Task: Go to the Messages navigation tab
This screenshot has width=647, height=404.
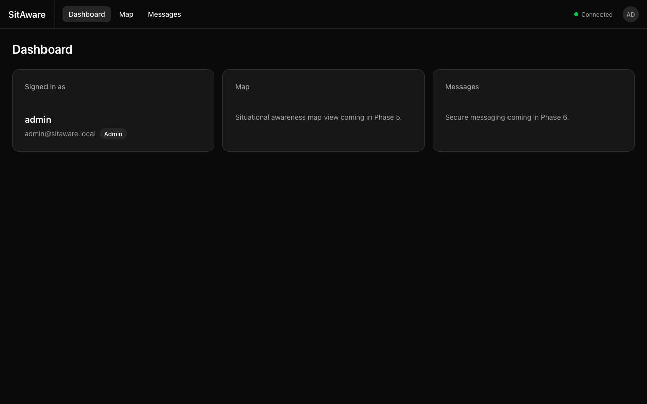Action: coord(164,14)
